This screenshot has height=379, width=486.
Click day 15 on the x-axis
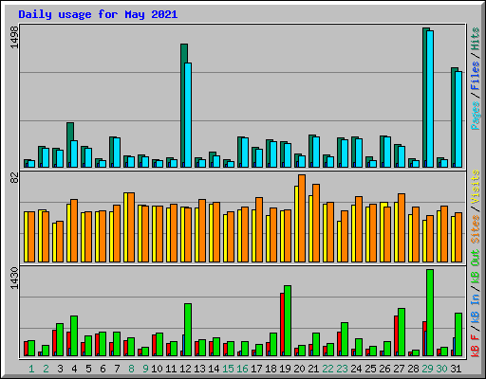point(228,369)
